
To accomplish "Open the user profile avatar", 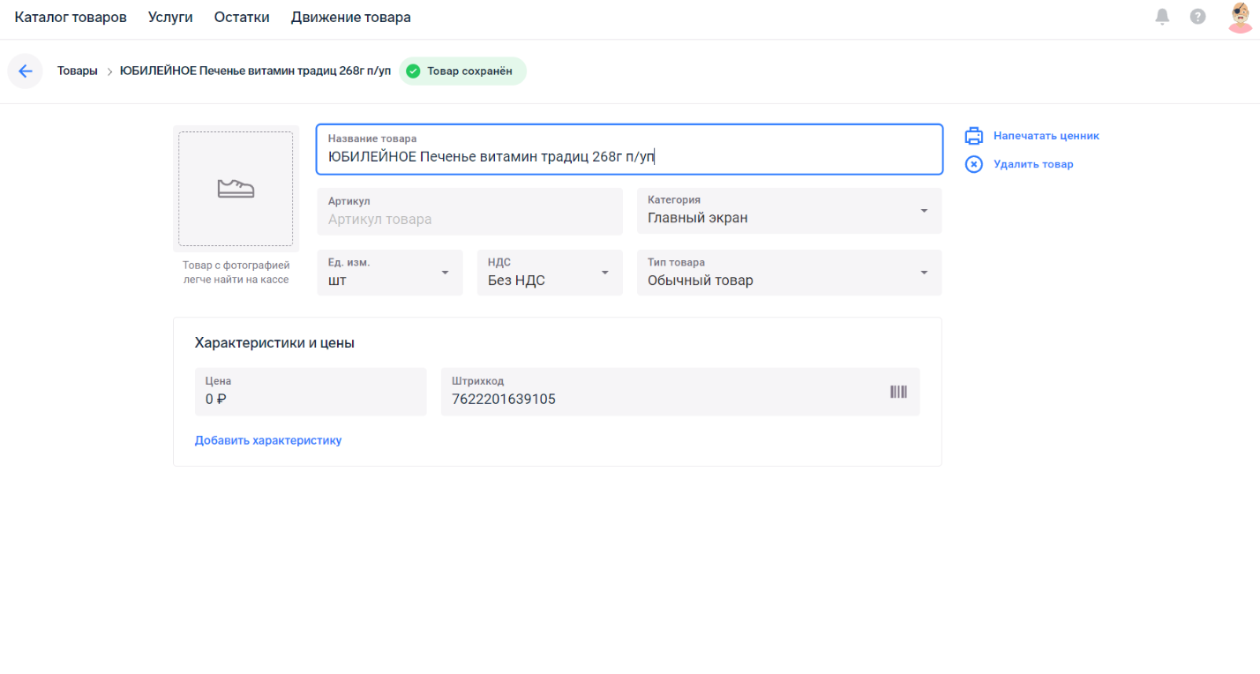I will 1240,17.
